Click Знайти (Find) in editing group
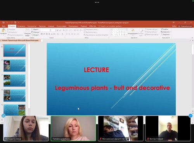The width and height of the screenshot is (194, 143). [165, 29]
